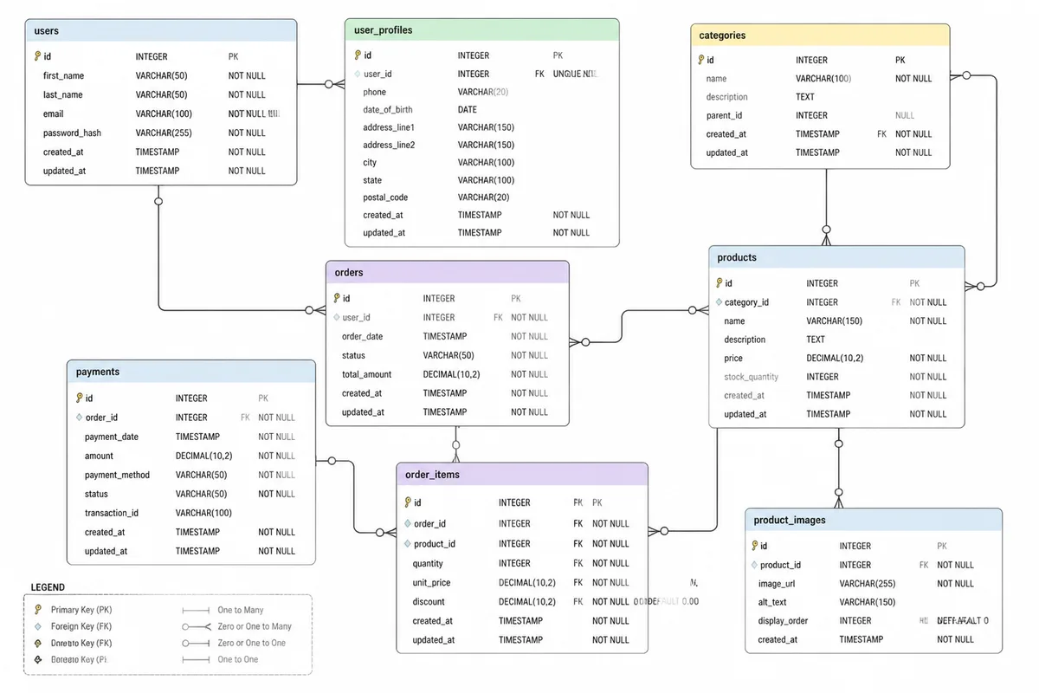Select the first_name column in users
This screenshot has height=693, width=1039.
[63, 75]
